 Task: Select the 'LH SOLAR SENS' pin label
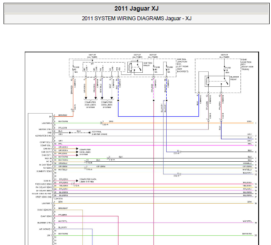click(44, 190)
